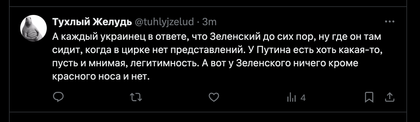
Task: Open the post via the 3m timestamp
Action: [209, 22]
